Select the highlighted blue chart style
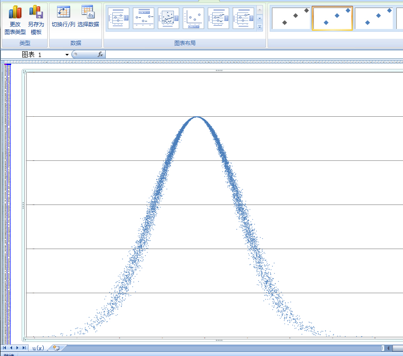The height and width of the screenshot is (356, 403). 332,18
